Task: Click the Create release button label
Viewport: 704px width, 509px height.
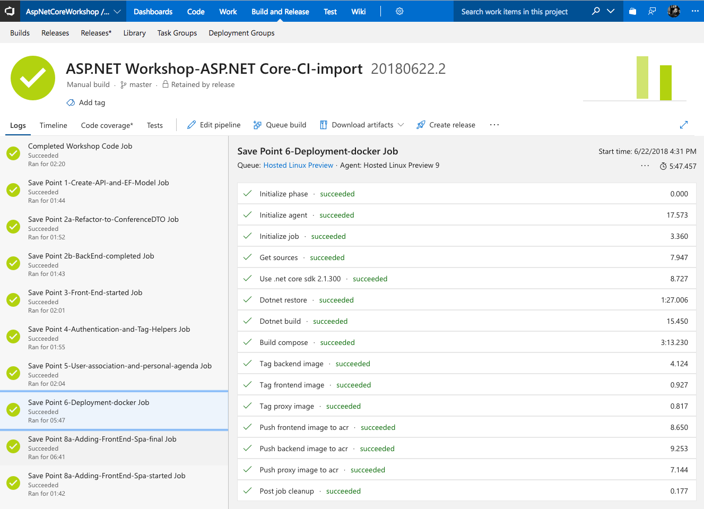Action: click(452, 125)
